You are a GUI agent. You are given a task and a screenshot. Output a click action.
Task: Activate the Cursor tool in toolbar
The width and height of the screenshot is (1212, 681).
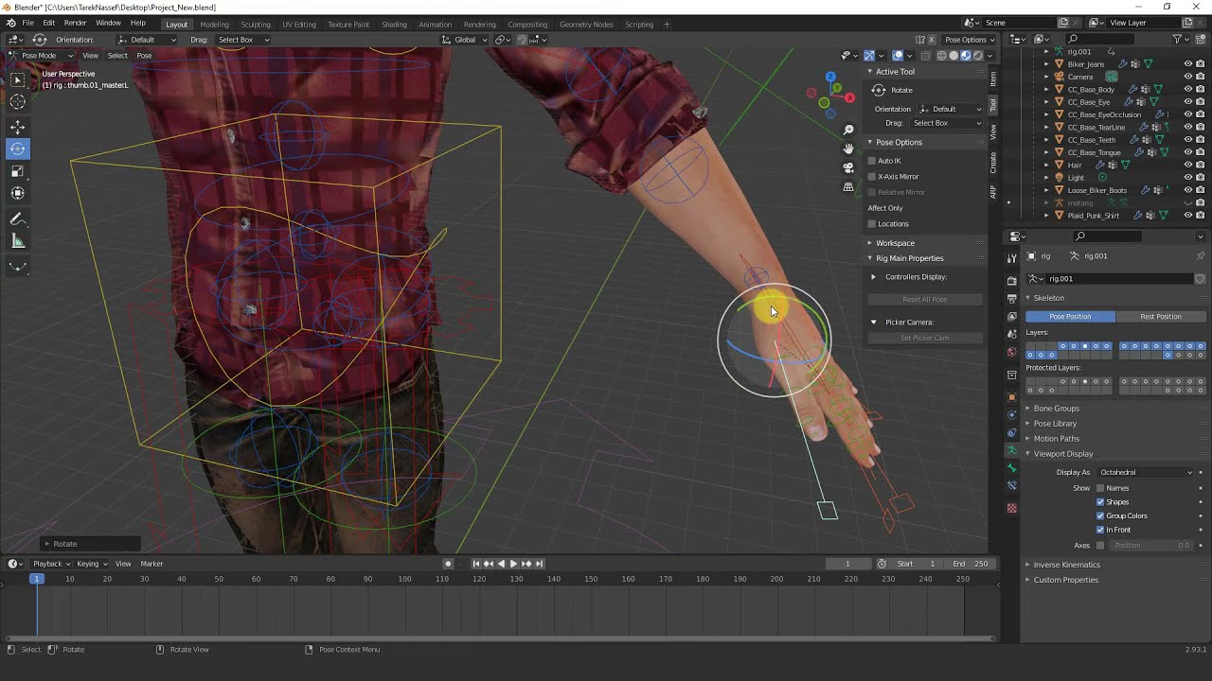[18, 101]
